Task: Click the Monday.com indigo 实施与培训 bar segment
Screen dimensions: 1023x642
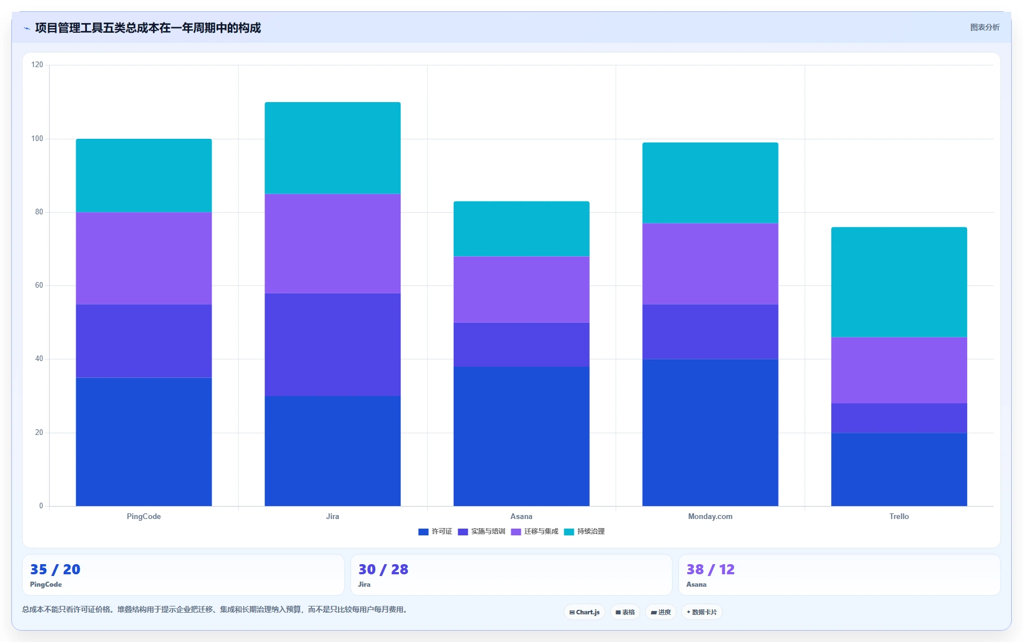Action: coord(710,332)
